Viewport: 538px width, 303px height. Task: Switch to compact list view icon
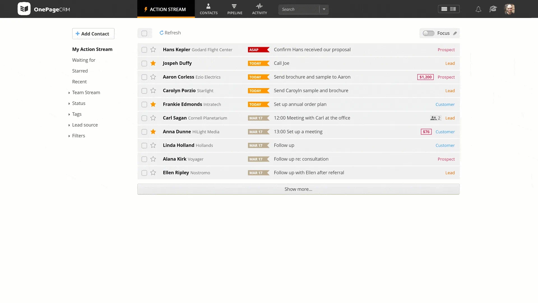pos(444,9)
